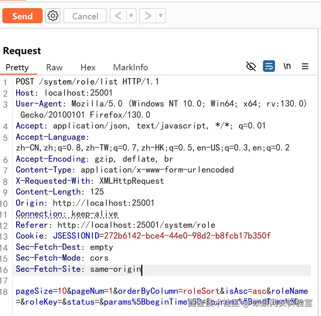This screenshot has width=321, height=316.
Task: Click the orange Send button
Action: click(x=22, y=16)
